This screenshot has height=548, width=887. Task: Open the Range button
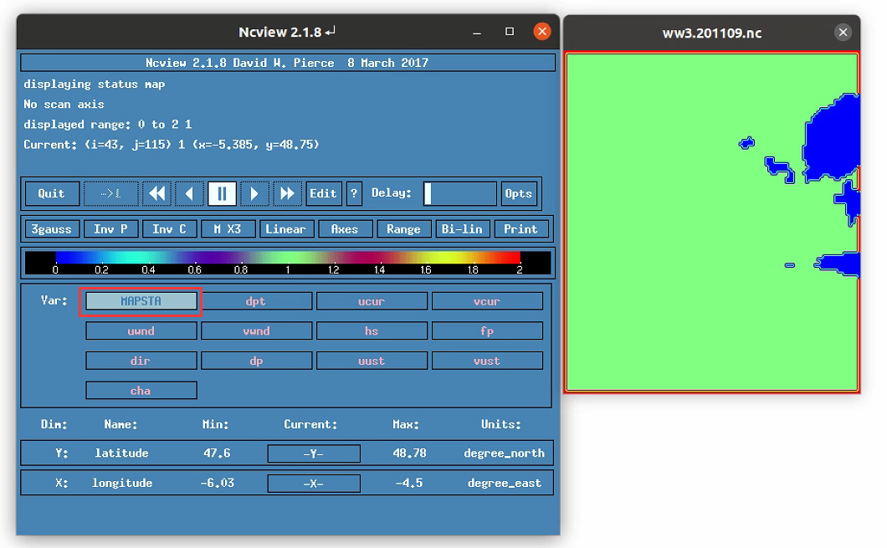pos(403,229)
